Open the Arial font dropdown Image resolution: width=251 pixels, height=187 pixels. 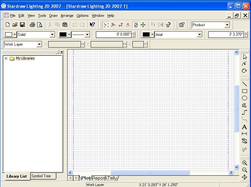click(200, 35)
